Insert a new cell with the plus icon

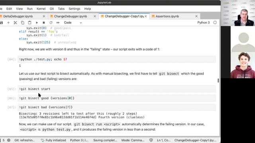[x=8, y=23]
